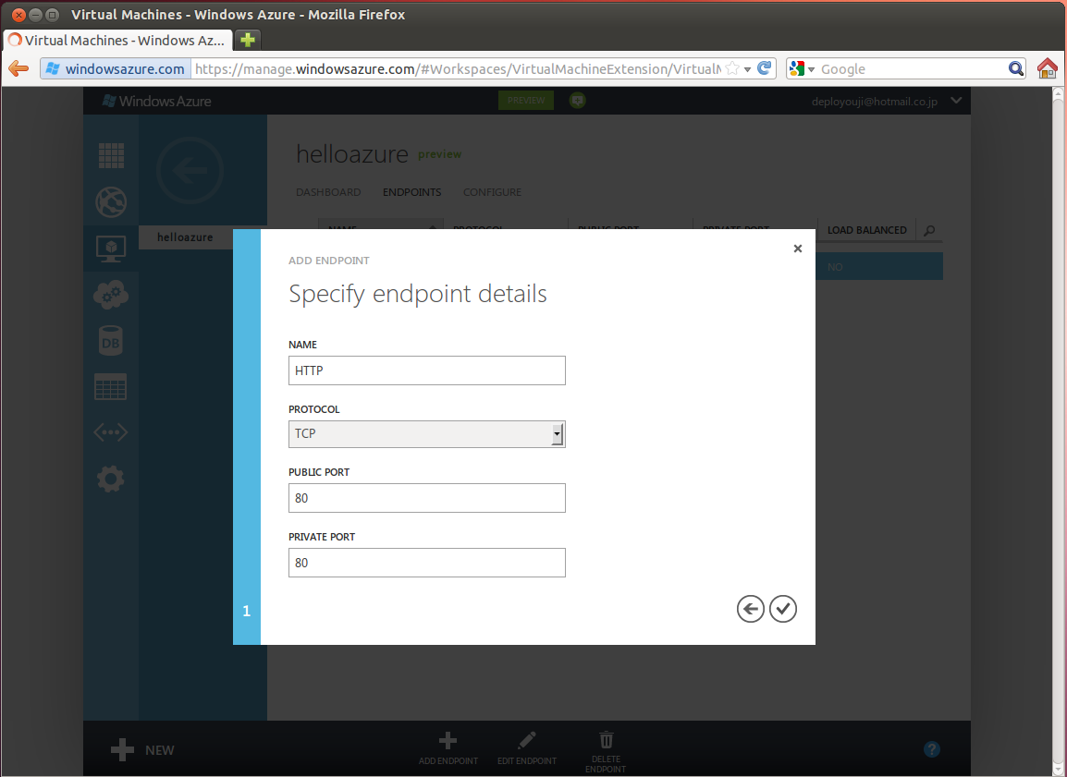The image size is (1067, 777).
Task: Go back using dialog's left arrow button
Action: pyautogui.click(x=751, y=609)
